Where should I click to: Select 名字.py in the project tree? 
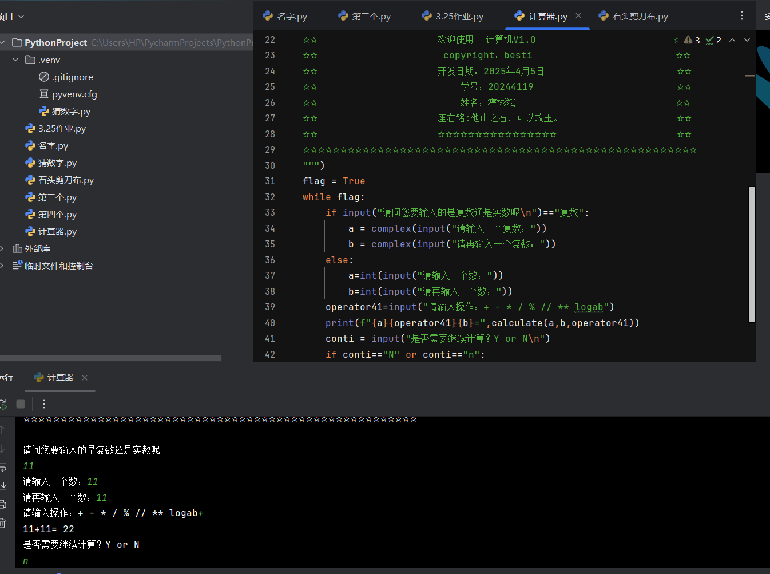(x=47, y=145)
